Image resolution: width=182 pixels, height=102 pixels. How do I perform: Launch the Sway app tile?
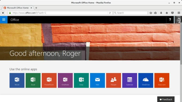coord(81,80)
